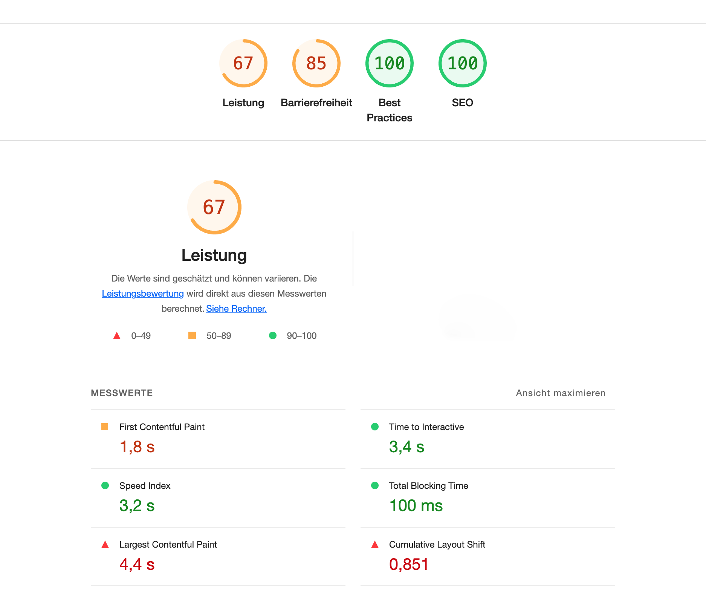Open the Siehe Rechner link
The image size is (706, 597).
[x=236, y=309]
